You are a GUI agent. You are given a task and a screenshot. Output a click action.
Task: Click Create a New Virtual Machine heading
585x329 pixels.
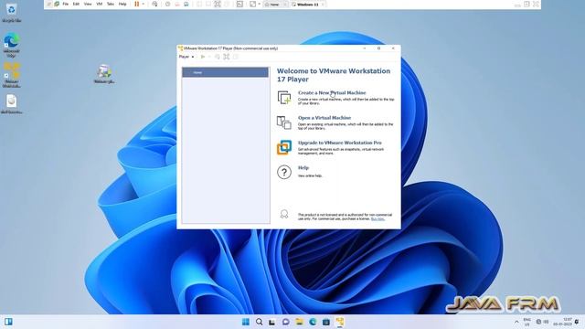[x=332, y=92]
